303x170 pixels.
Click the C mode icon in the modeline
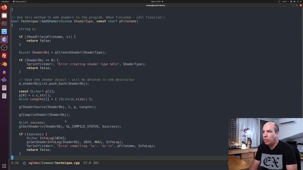click(24, 163)
